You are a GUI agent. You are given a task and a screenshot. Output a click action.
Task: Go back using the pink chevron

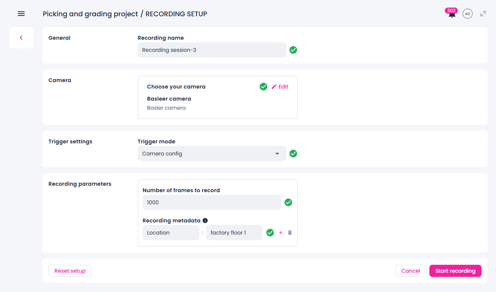tap(21, 38)
